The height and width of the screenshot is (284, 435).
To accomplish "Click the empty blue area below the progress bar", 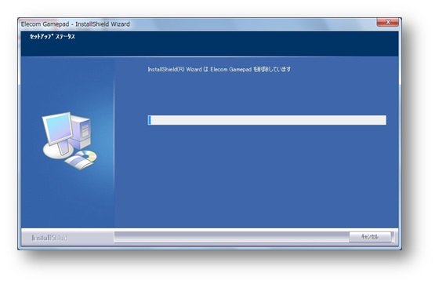I will [256, 177].
